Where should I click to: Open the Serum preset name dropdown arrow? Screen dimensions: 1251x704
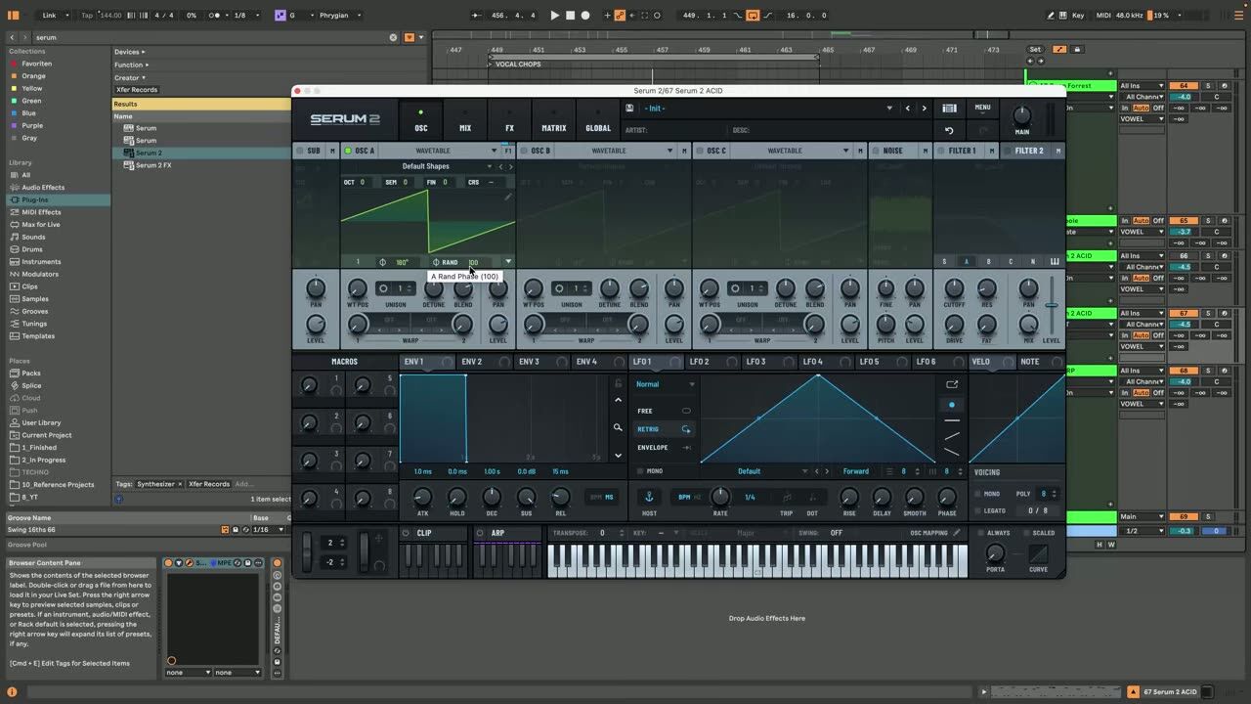point(889,109)
